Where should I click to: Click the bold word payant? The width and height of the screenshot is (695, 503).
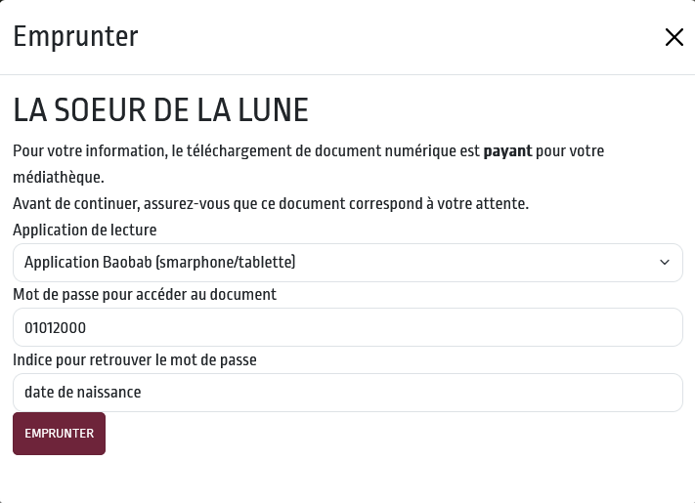click(507, 152)
